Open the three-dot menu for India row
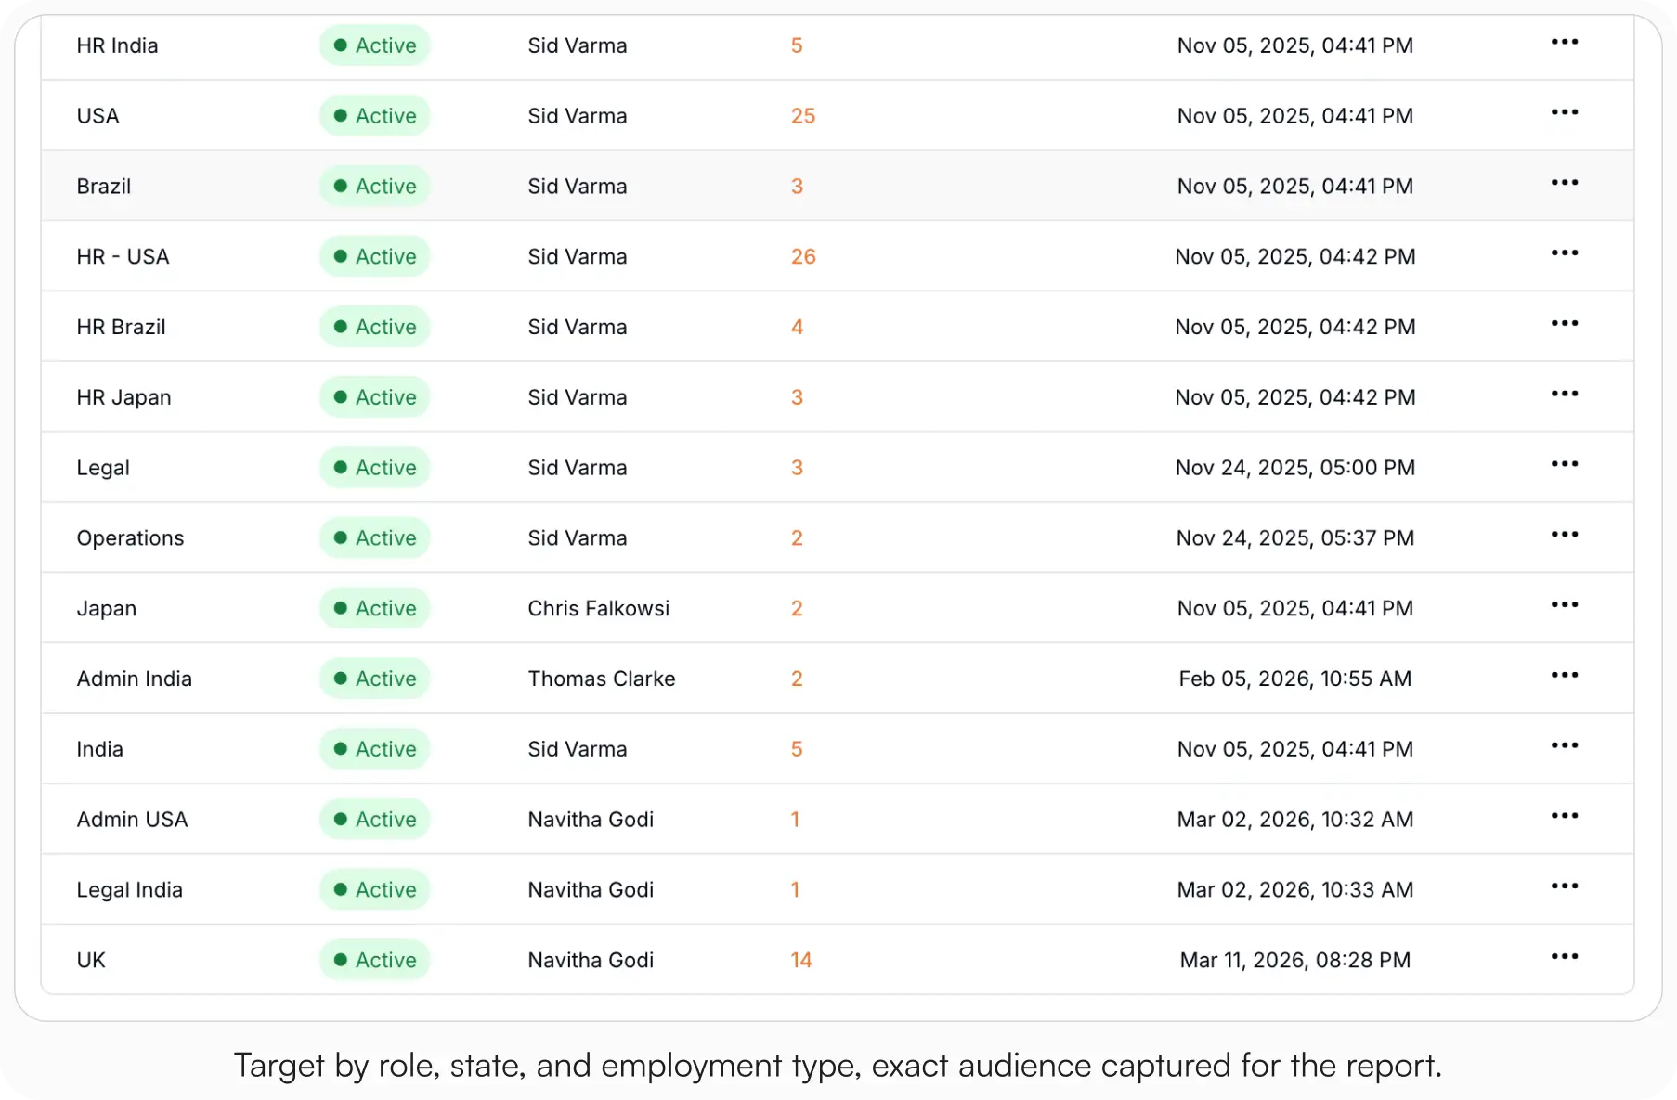Image resolution: width=1677 pixels, height=1100 pixels. point(1564,745)
